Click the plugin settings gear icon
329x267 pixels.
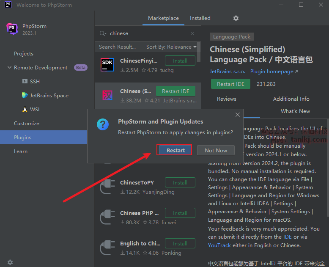point(236,18)
